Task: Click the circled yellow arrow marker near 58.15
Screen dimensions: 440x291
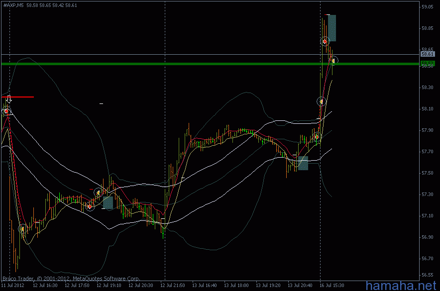Action: [321, 101]
